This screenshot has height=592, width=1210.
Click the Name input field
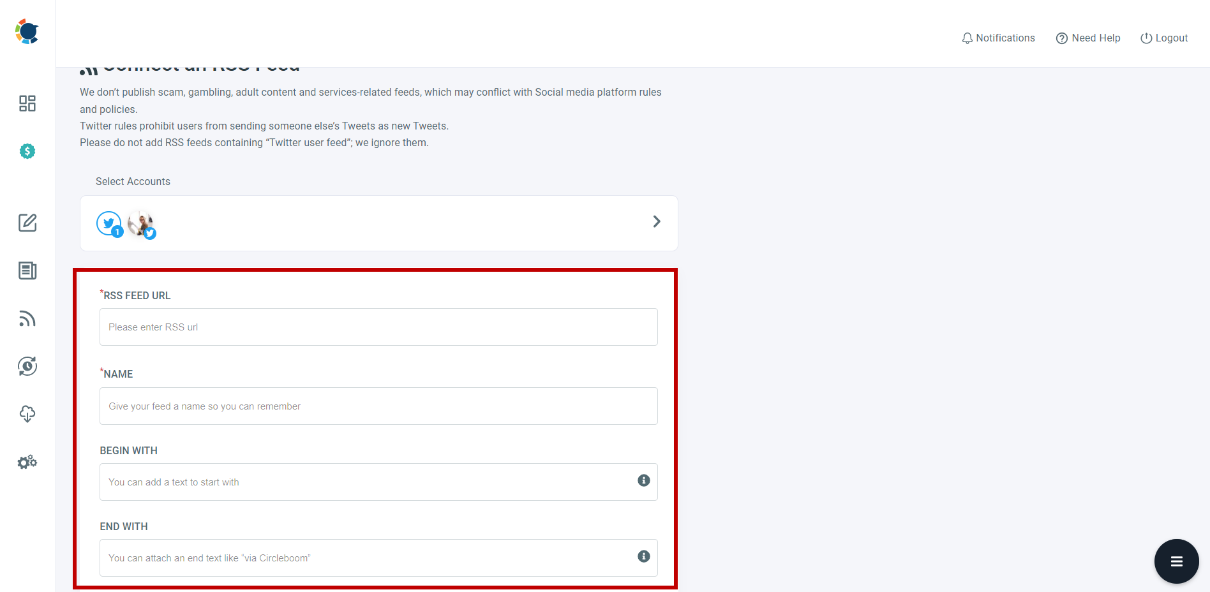[x=378, y=406]
